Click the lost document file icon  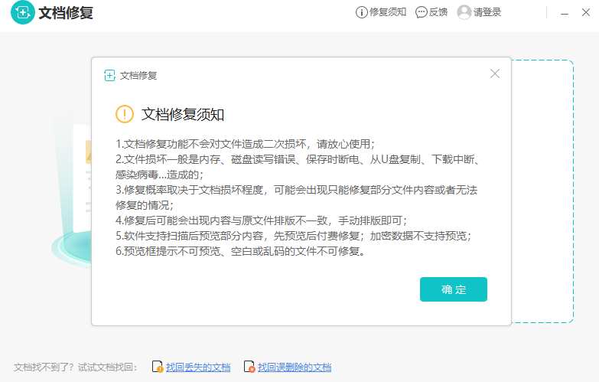click(158, 367)
